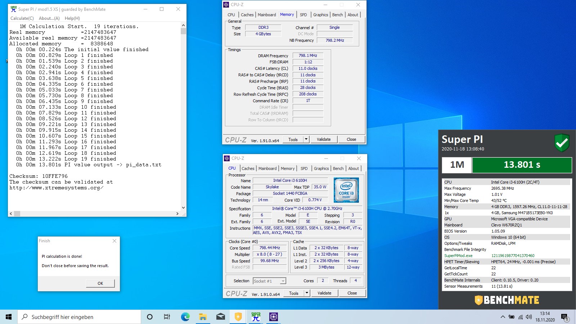Switch to CPU-Z taskbar icon
This screenshot has height=324, width=576.
[274, 317]
